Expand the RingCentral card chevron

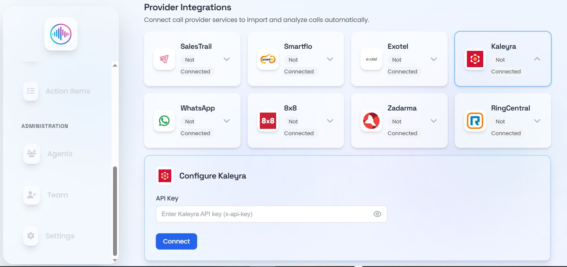[x=537, y=121]
